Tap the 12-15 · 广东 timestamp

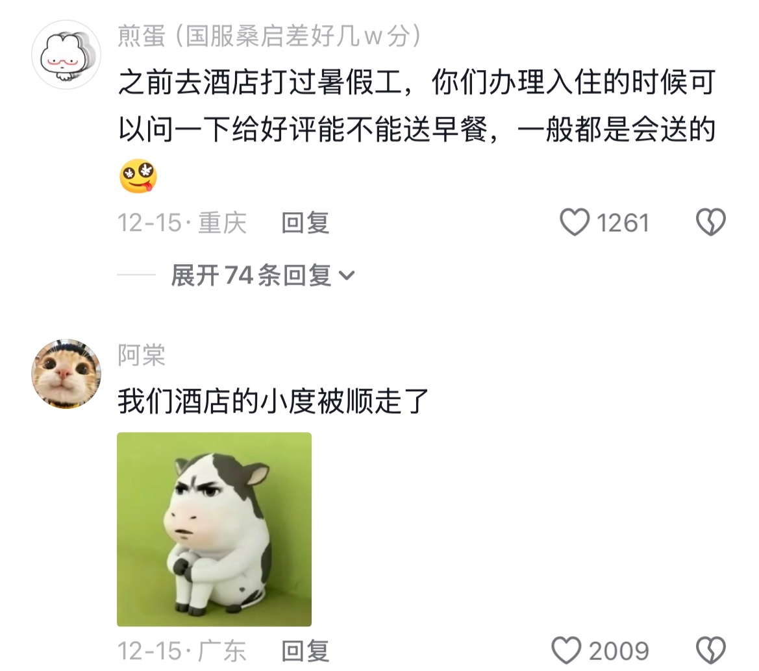(182, 651)
